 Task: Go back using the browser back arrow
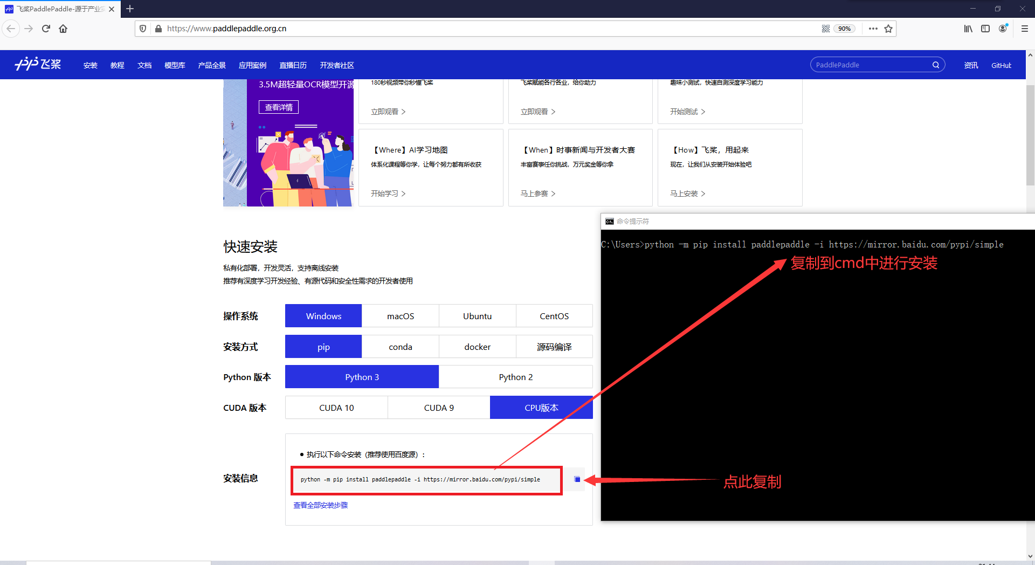click(x=11, y=29)
